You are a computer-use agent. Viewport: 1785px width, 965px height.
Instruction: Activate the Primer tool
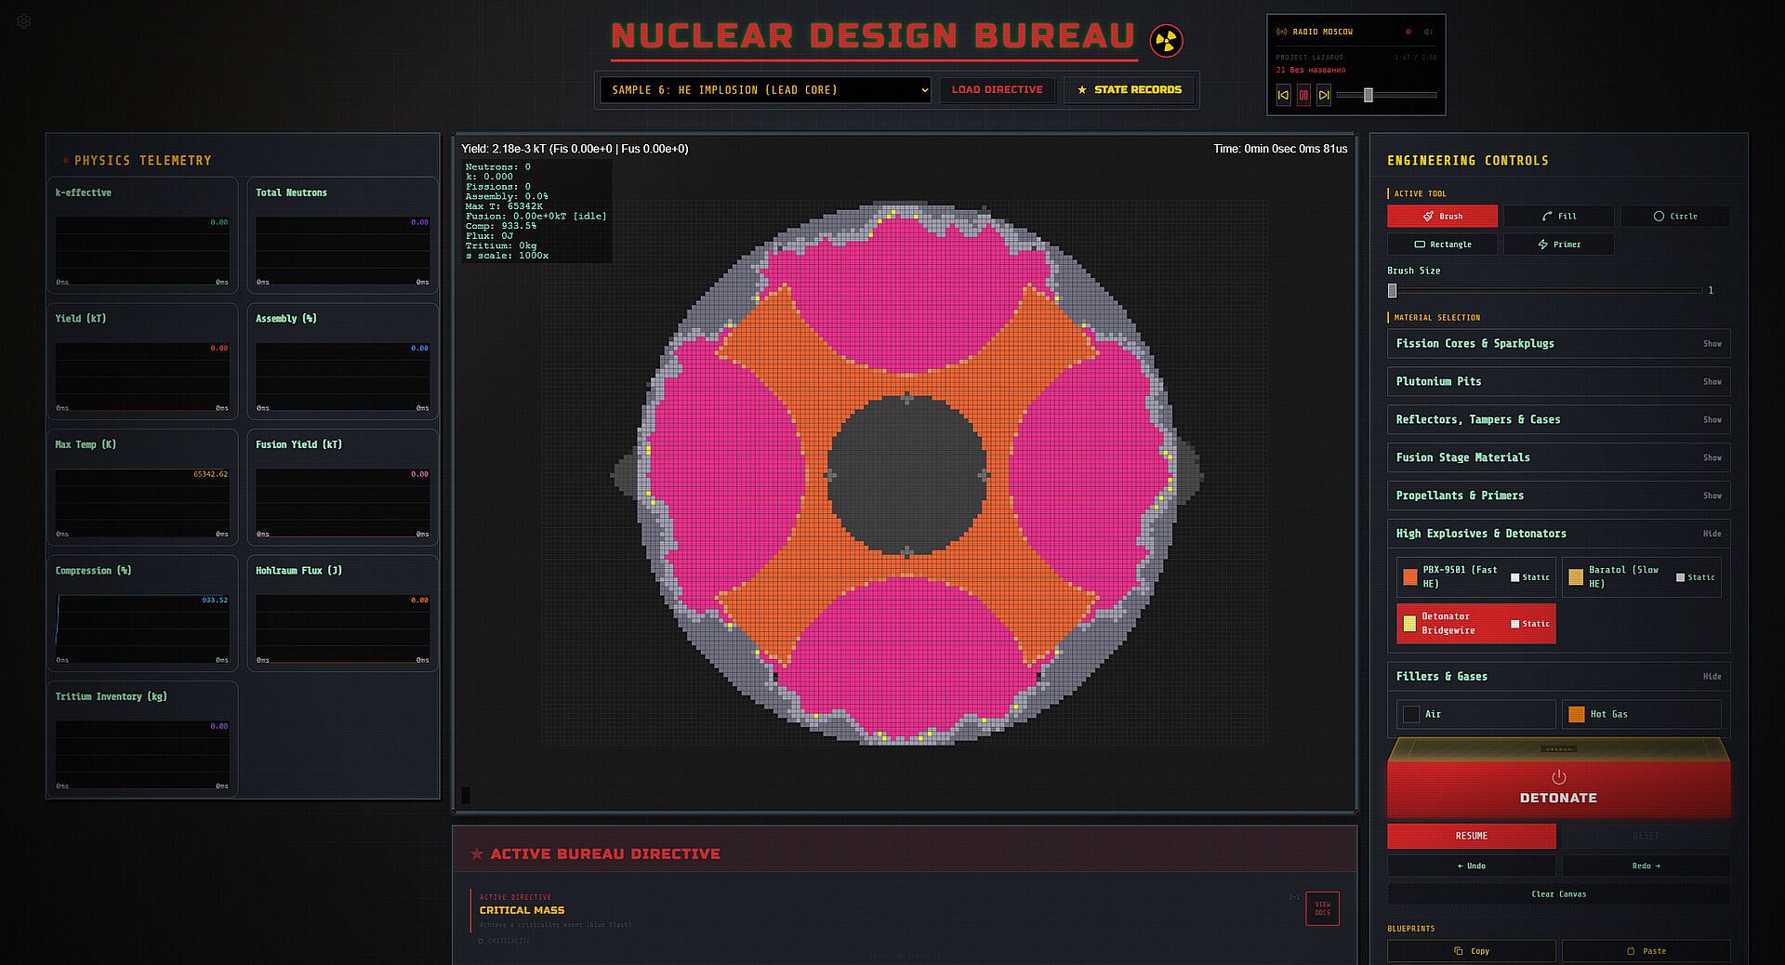tap(1559, 245)
